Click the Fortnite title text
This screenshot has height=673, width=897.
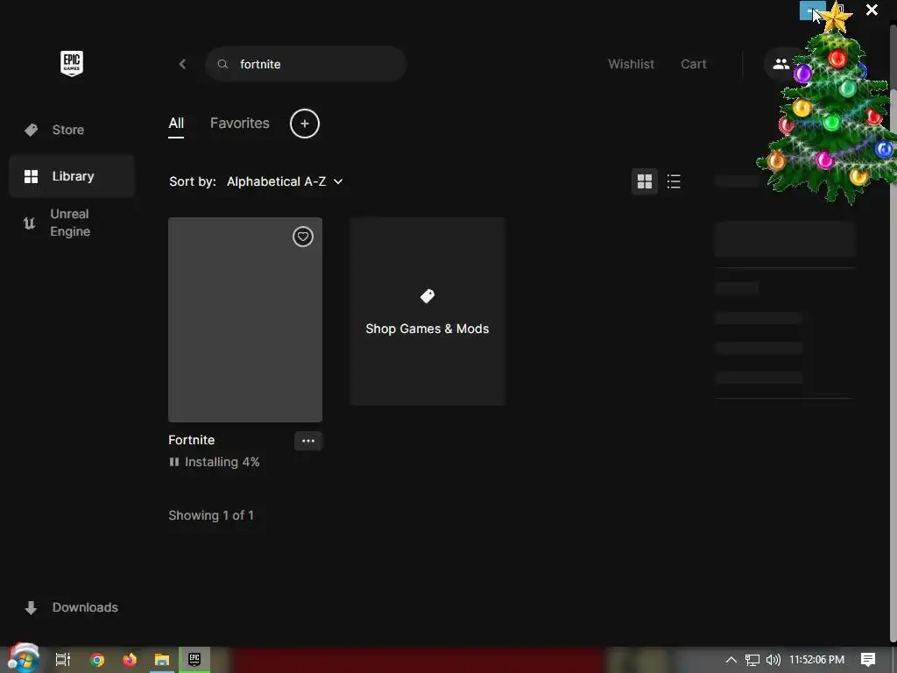192,440
